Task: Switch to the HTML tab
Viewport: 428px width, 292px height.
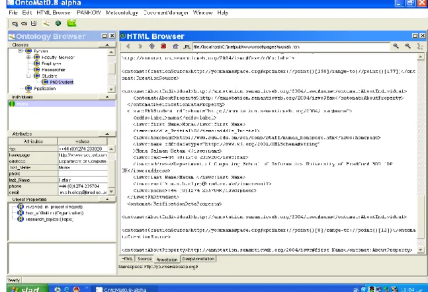Action: (127, 259)
